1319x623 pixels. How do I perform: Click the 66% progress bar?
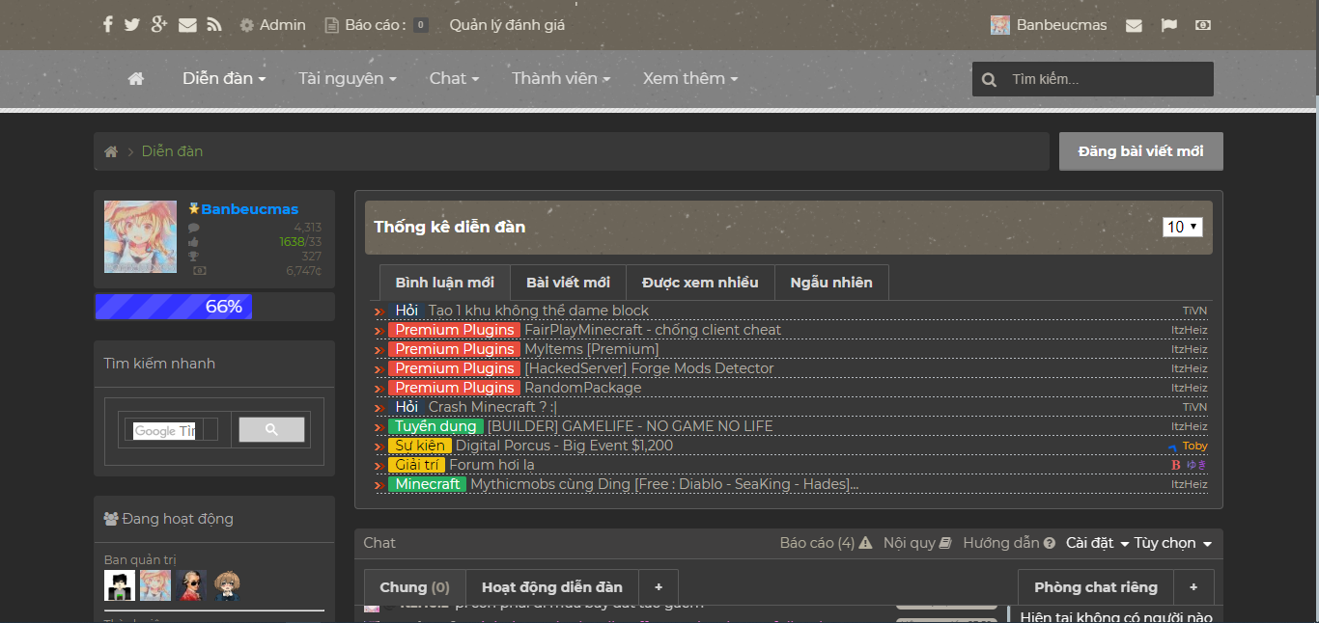click(x=214, y=307)
